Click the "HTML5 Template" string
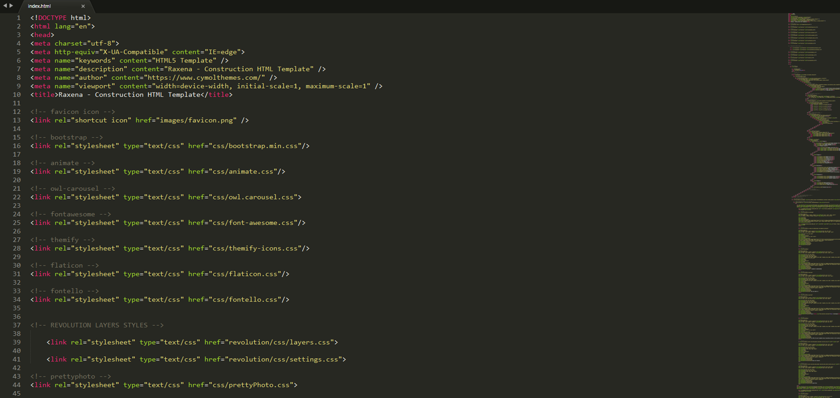 click(184, 60)
